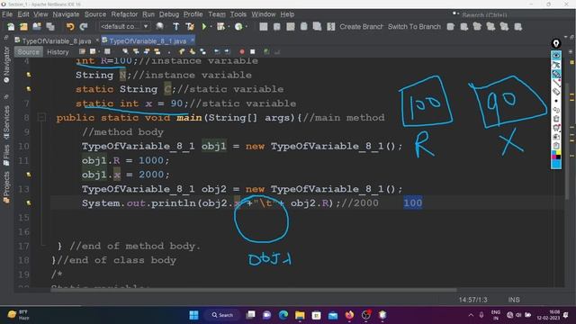Click the Switch To Branch button
This screenshot has width=576, height=324.
click(x=414, y=26)
